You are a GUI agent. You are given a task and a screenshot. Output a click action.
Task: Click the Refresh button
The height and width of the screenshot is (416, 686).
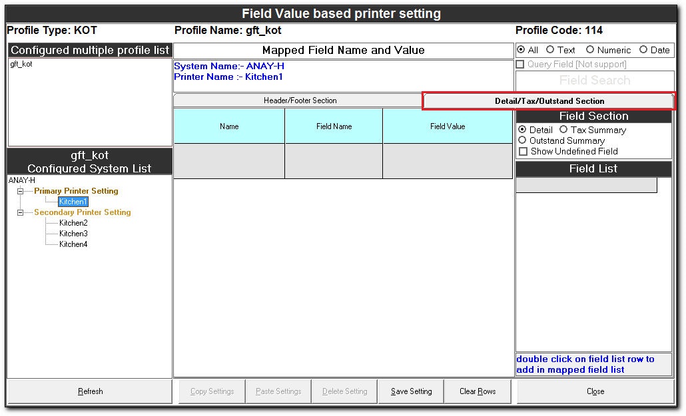click(x=90, y=391)
